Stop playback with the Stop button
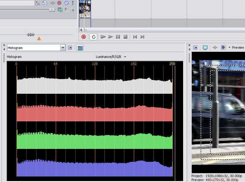This screenshot has height=182, width=245. pos(125,37)
